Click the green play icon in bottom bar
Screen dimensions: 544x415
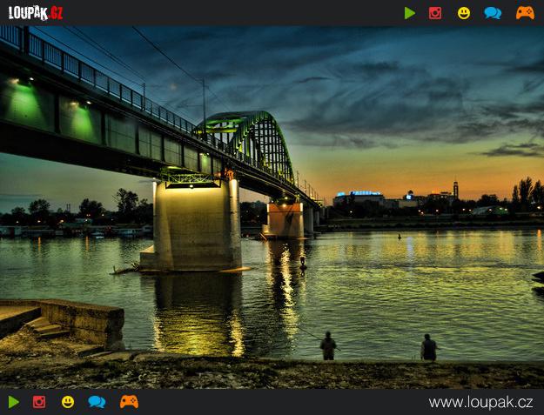coord(14,402)
